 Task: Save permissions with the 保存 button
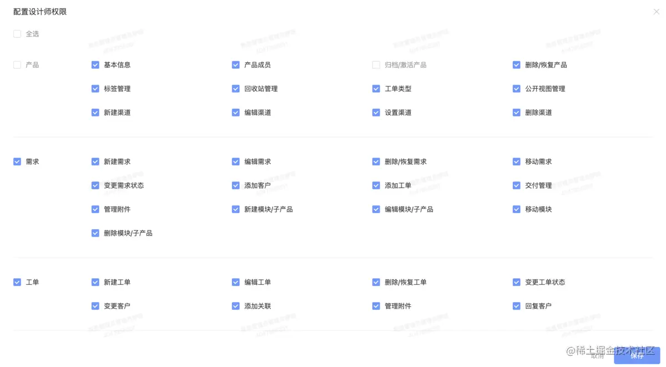[637, 356]
